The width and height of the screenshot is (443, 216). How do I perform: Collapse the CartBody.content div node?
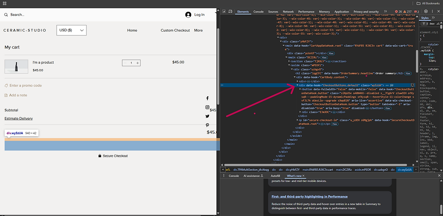tap(295, 77)
